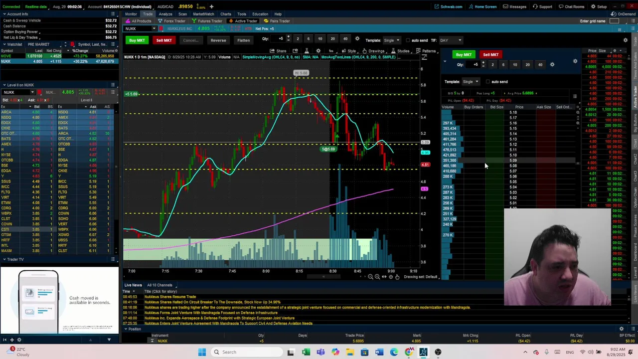Open Trader TV panel menu icon

(x=113, y=259)
